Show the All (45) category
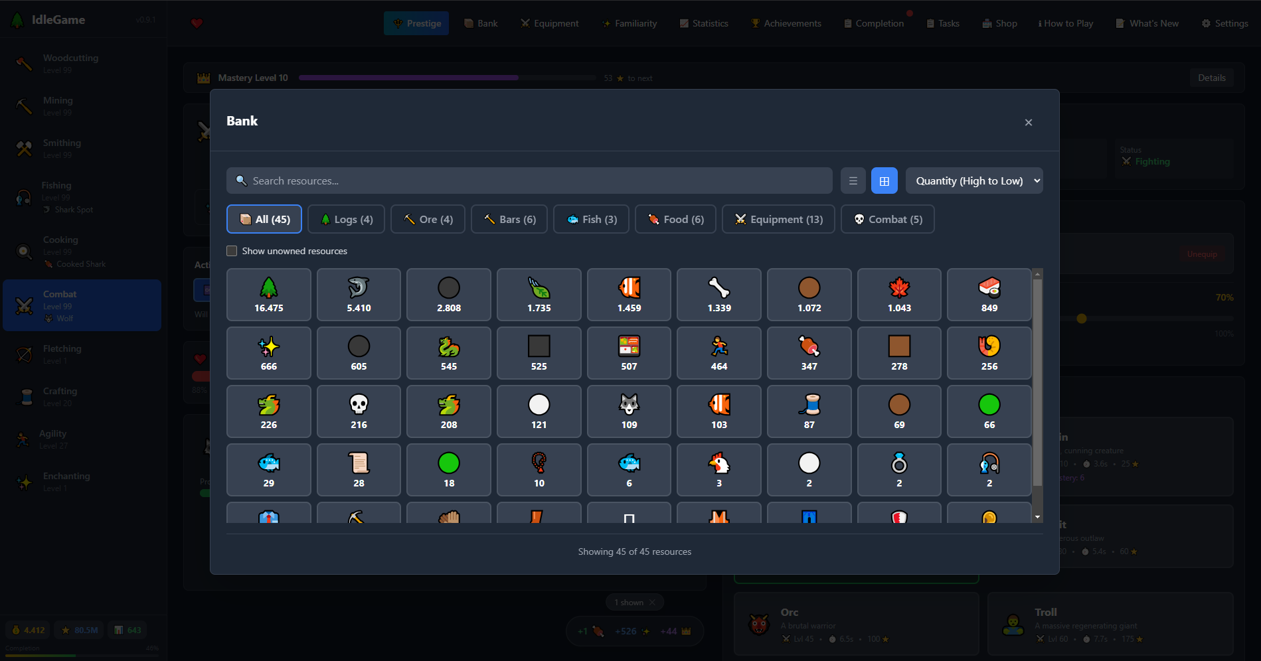This screenshot has width=1261, height=661. coord(264,219)
